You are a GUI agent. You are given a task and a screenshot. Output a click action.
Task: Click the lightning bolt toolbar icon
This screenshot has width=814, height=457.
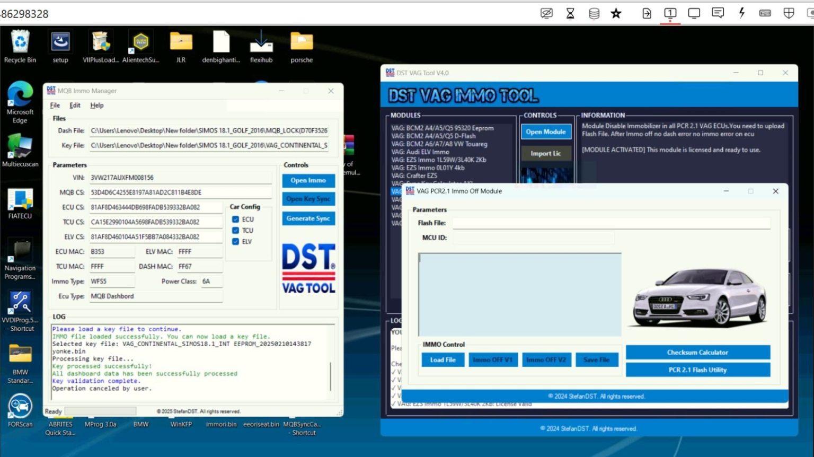(x=741, y=13)
